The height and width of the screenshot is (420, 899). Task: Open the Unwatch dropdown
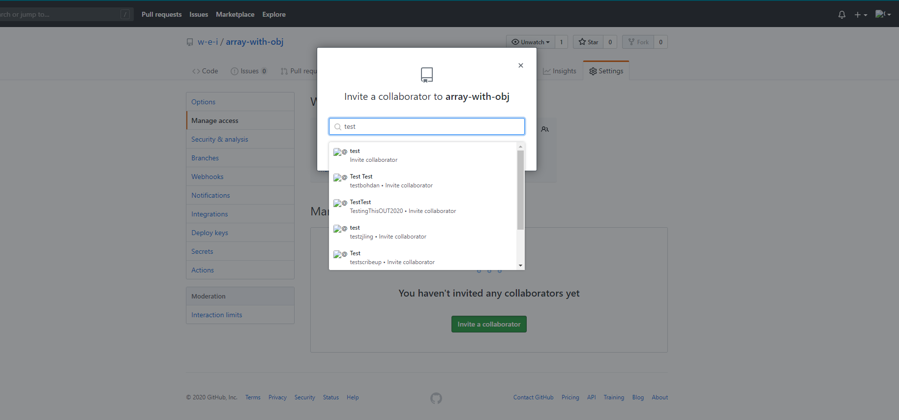point(531,42)
